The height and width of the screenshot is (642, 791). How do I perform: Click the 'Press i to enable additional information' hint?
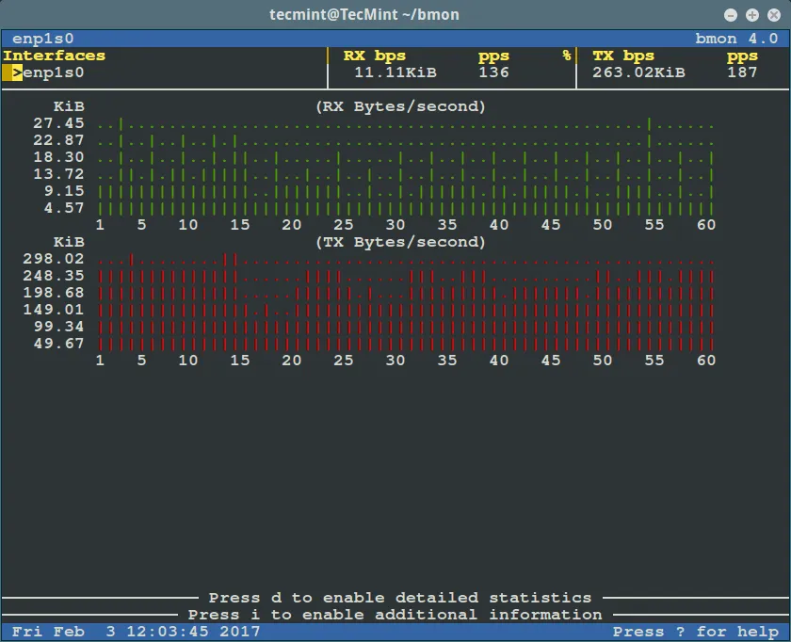pos(395,615)
